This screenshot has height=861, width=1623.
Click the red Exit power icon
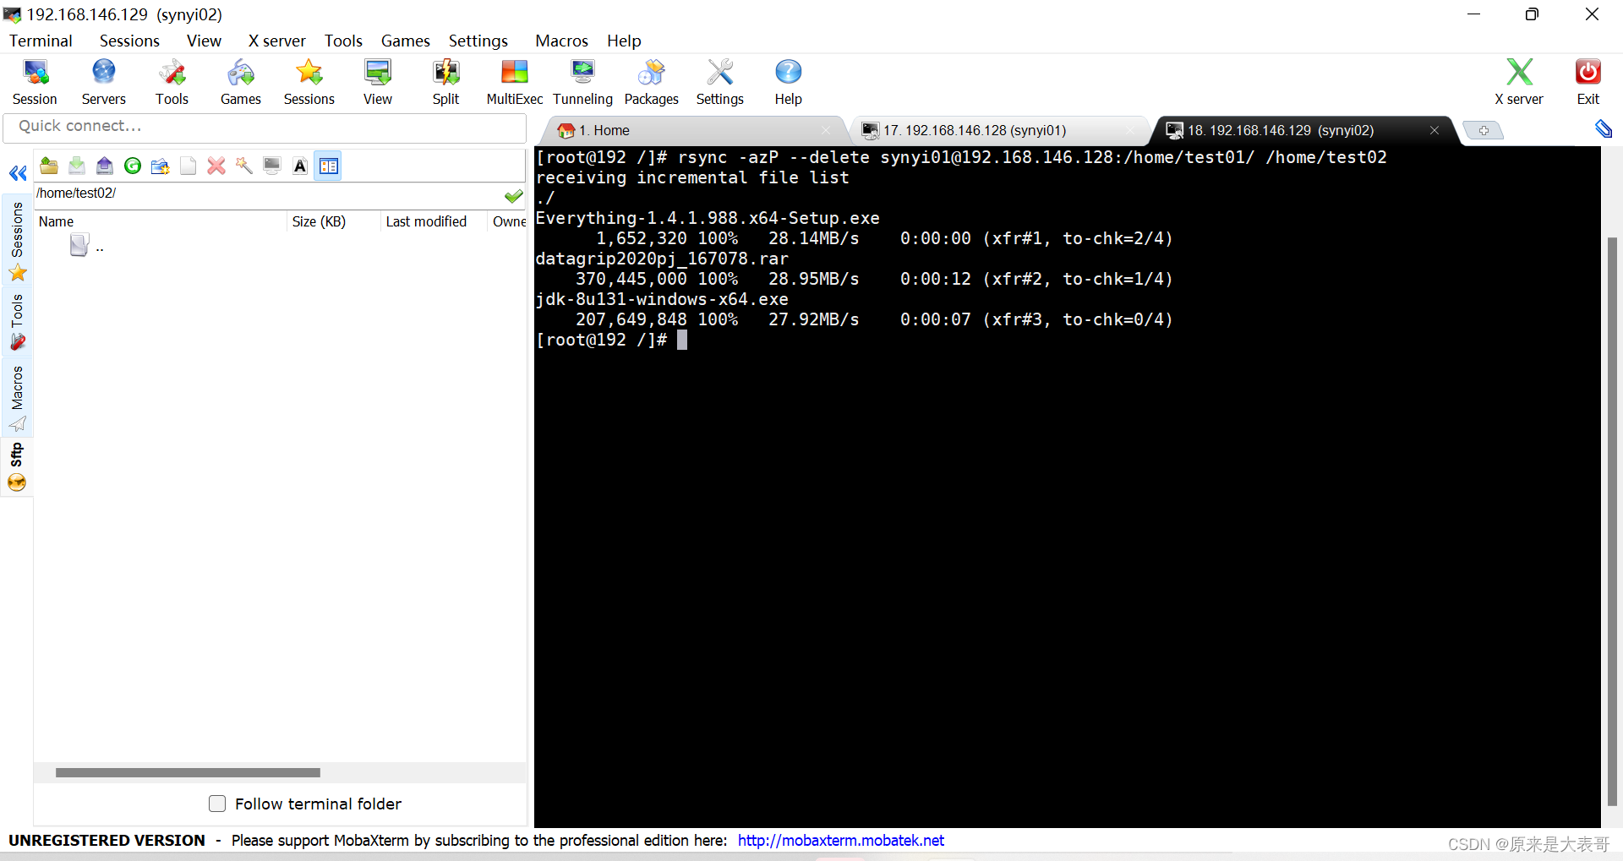[x=1587, y=82]
